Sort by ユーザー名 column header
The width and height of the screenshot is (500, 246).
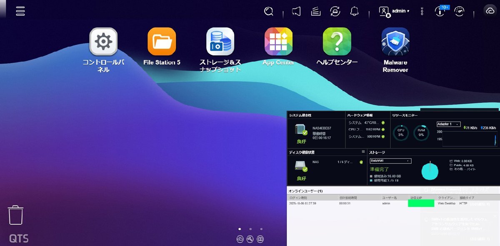click(390, 198)
